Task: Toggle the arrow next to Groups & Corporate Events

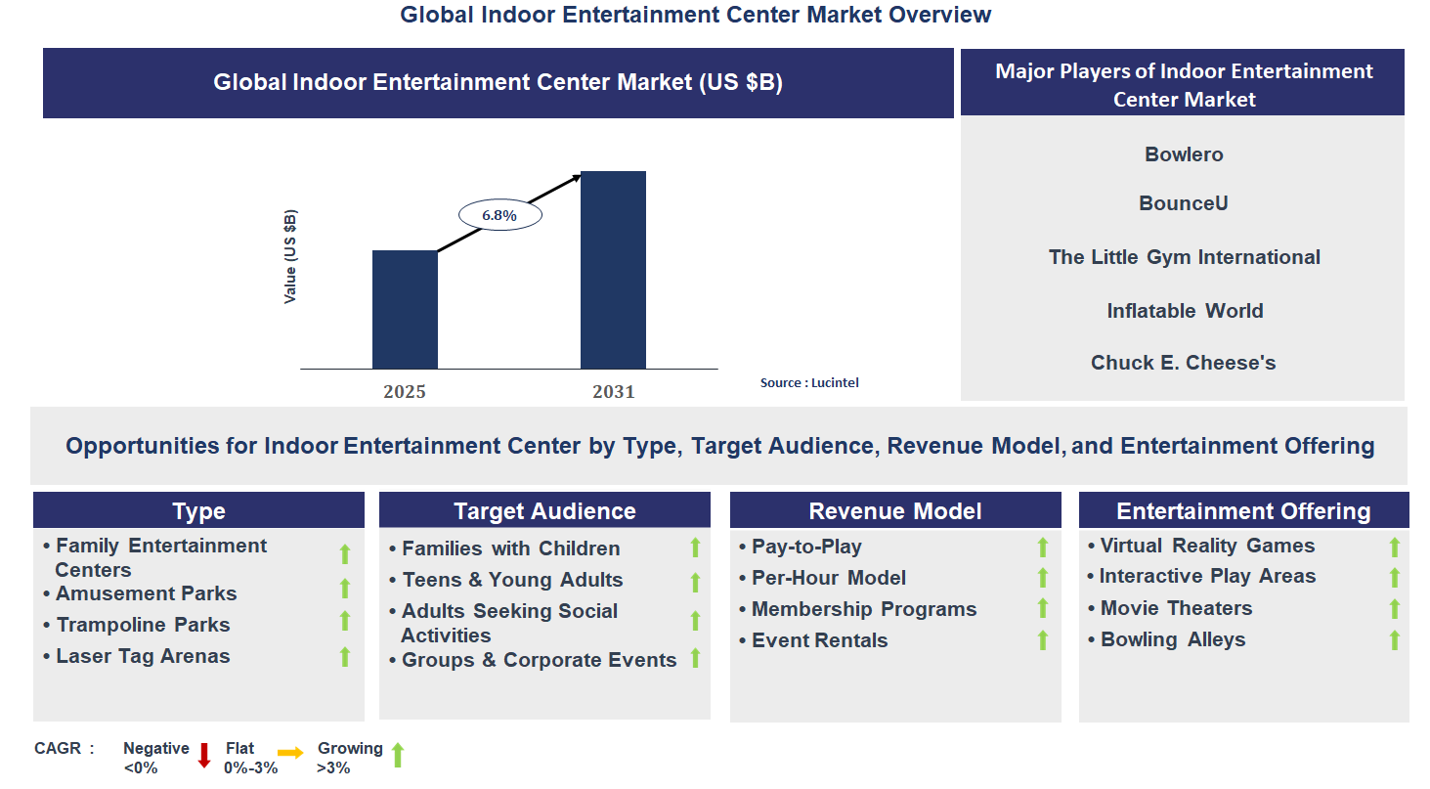Action: tap(695, 659)
